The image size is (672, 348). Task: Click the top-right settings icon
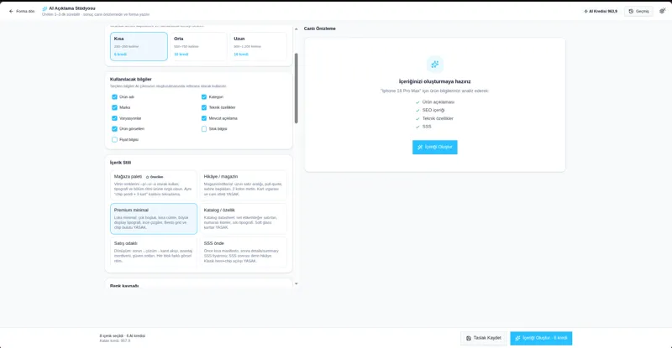(x=663, y=11)
